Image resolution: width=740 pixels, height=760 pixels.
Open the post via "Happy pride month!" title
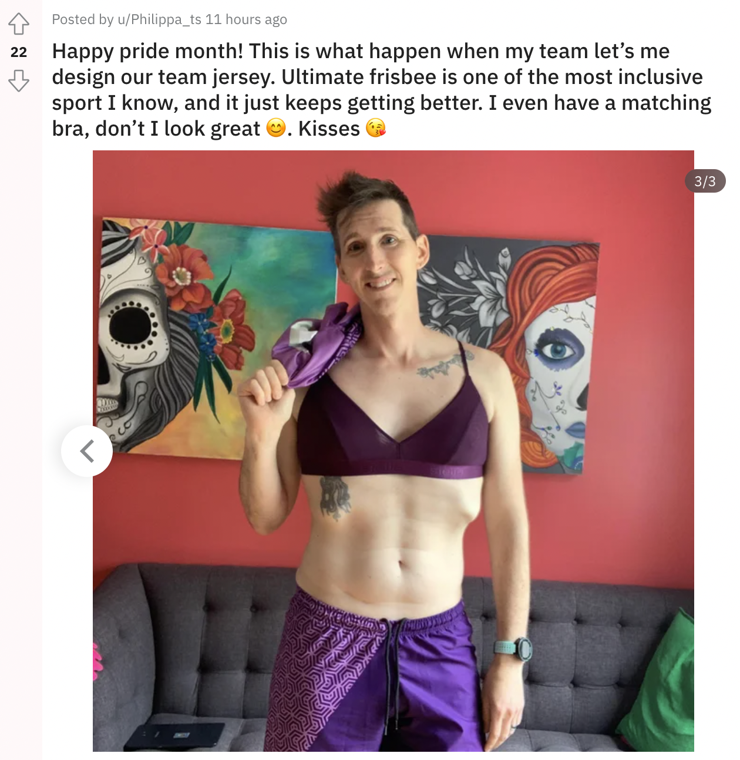(x=147, y=51)
